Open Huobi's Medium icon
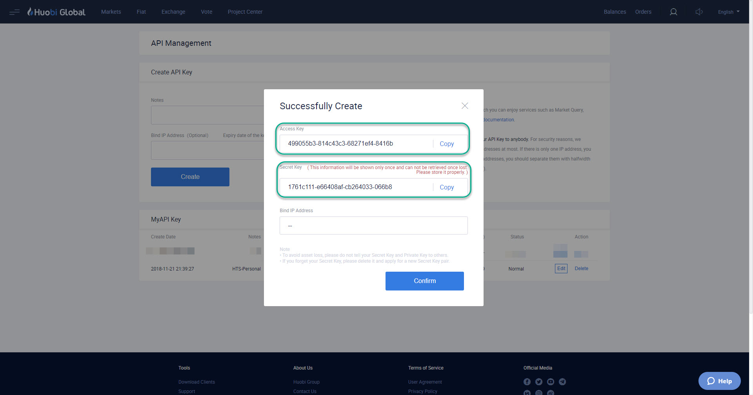The image size is (753, 395). tap(527, 393)
